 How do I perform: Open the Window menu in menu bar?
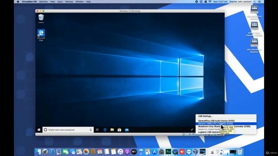click(x=79, y=2)
